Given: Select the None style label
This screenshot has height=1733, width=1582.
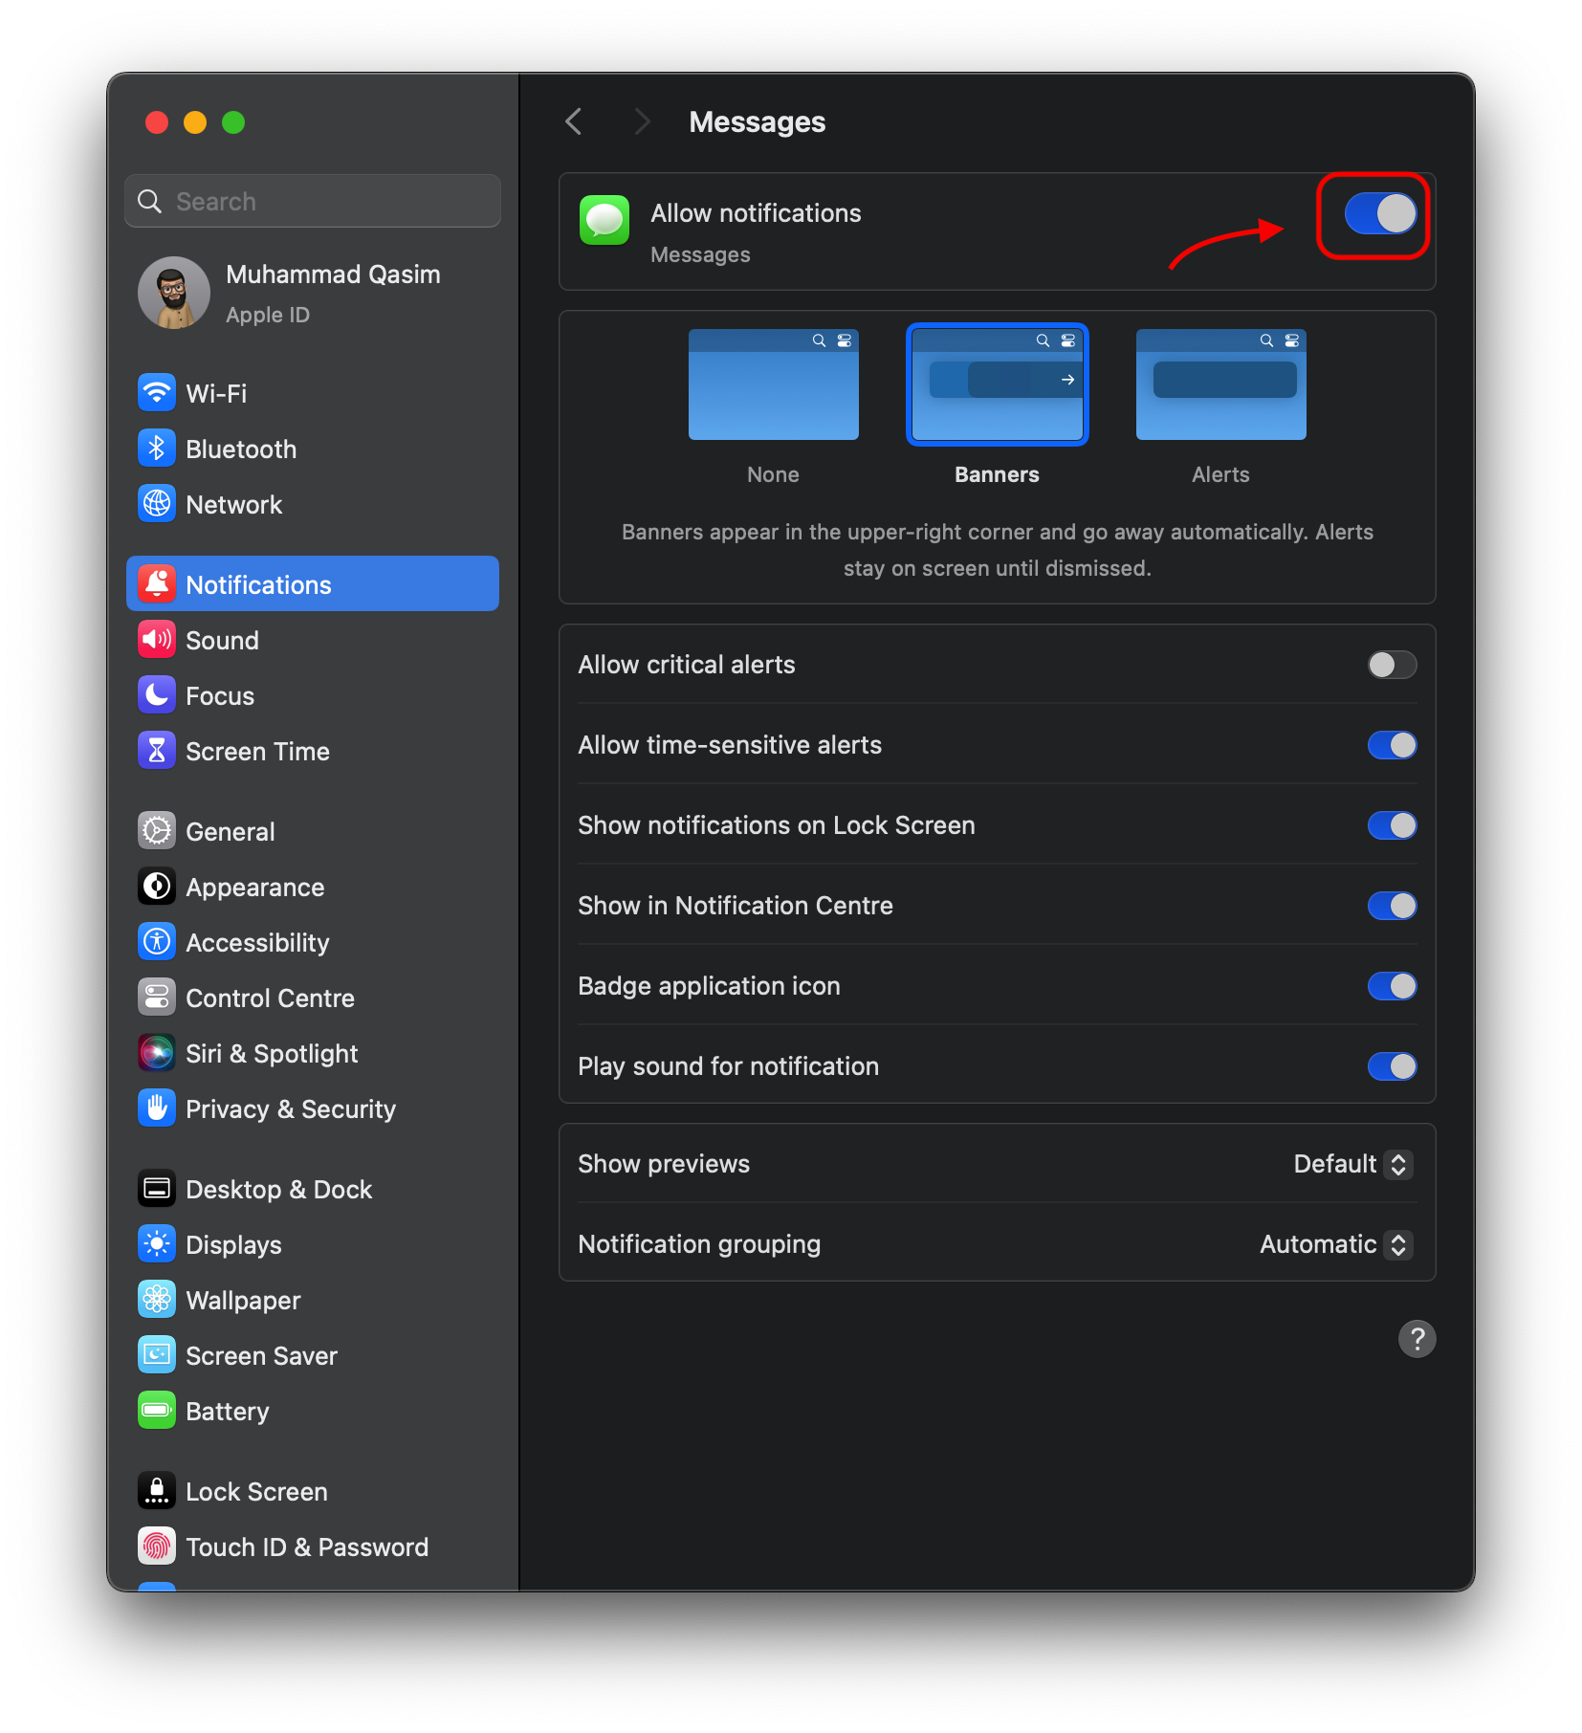Looking at the screenshot, I should pos(773,474).
